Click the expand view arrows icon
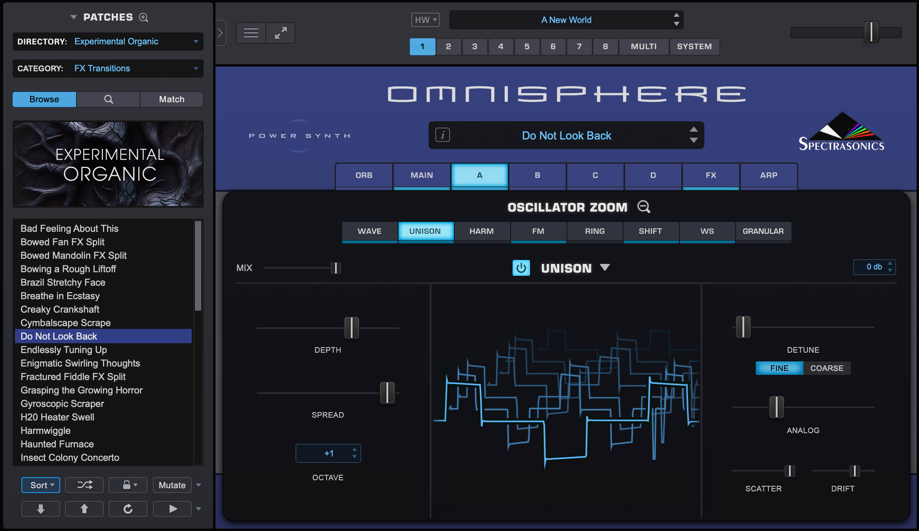This screenshot has height=531, width=919. [x=280, y=32]
